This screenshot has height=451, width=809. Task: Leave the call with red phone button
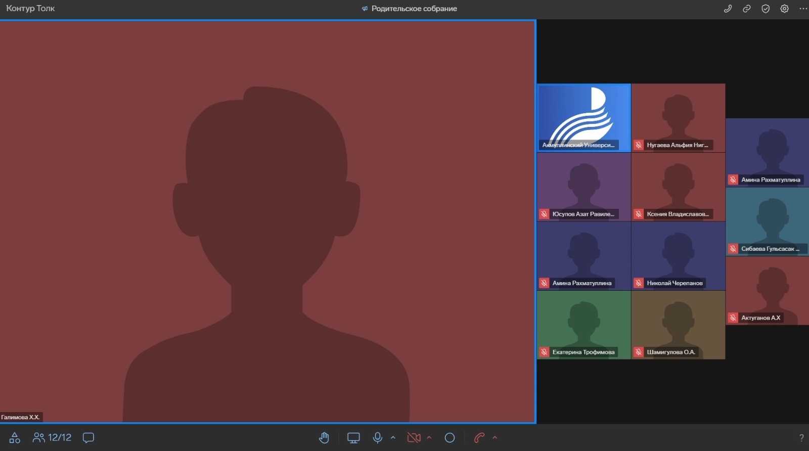click(479, 438)
